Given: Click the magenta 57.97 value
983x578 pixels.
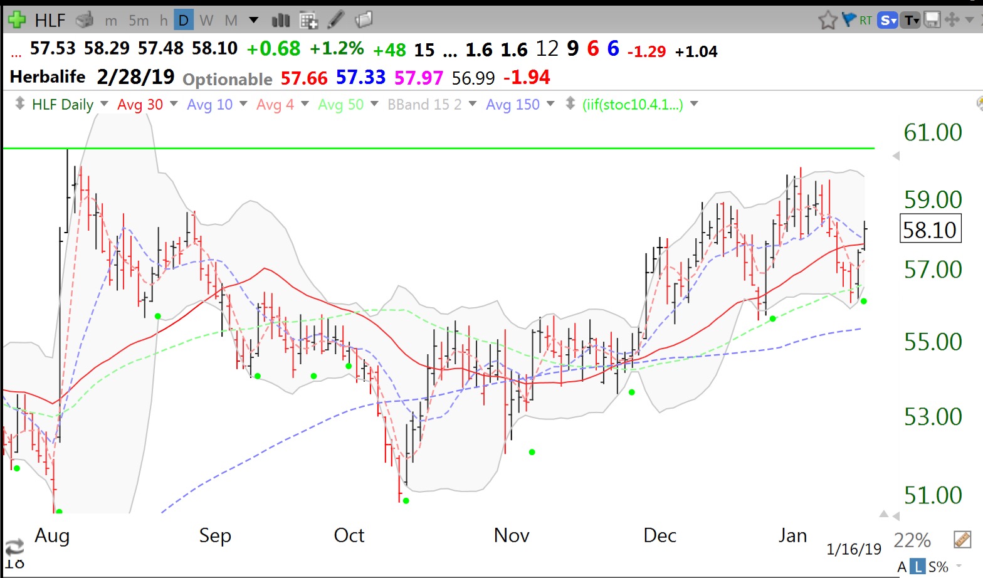Looking at the screenshot, I should [419, 78].
